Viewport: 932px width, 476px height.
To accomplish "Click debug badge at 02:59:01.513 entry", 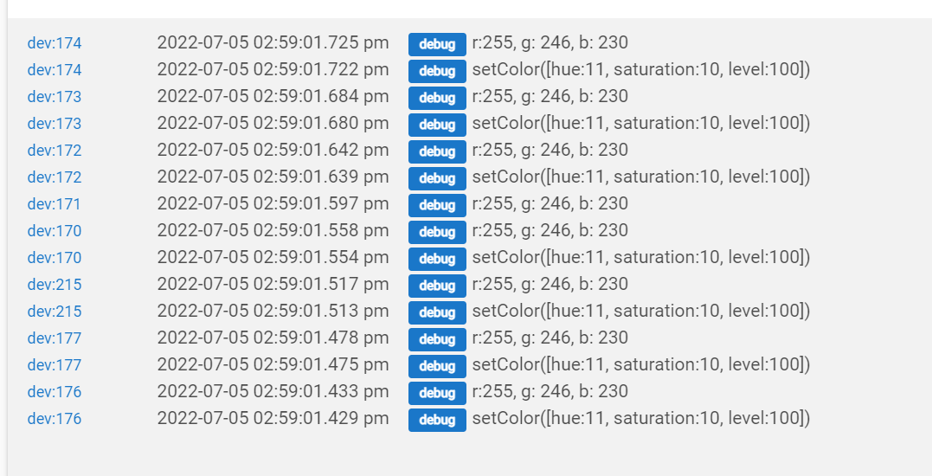I will pyautogui.click(x=437, y=312).
